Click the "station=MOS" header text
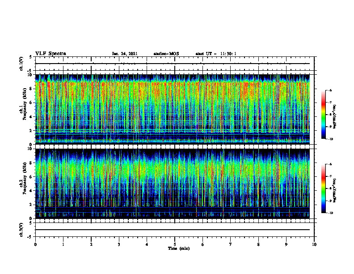 [x=166, y=54]
